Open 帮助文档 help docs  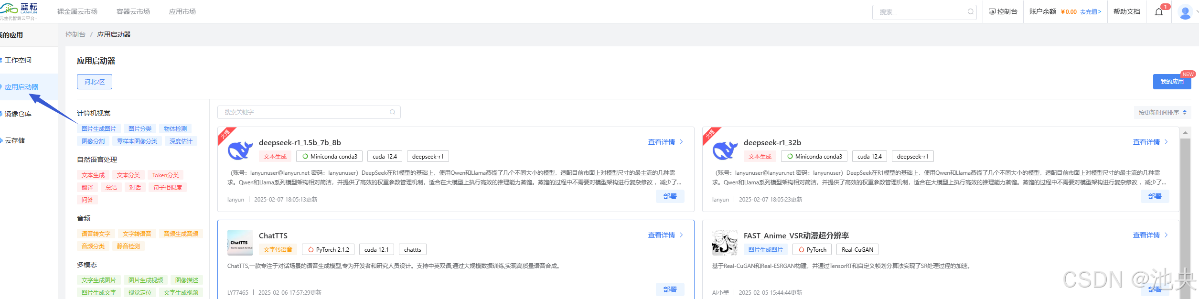click(x=1127, y=12)
